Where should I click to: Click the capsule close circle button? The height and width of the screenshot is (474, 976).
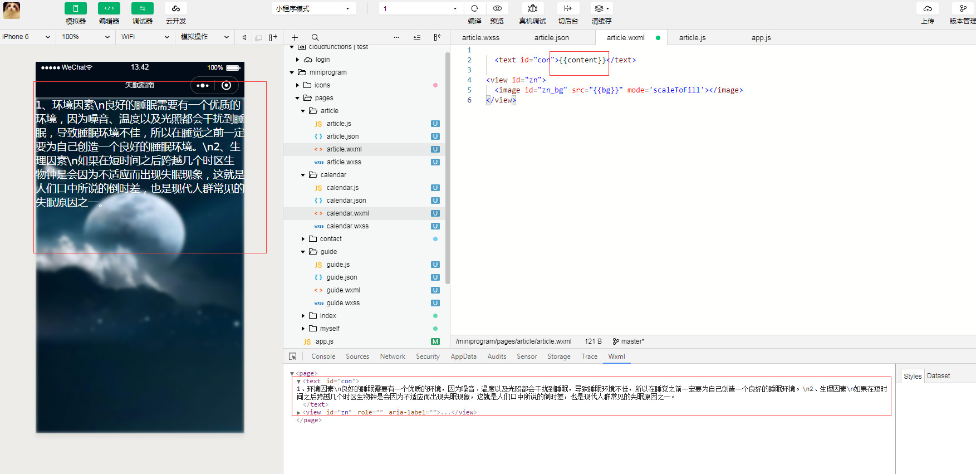(x=226, y=85)
